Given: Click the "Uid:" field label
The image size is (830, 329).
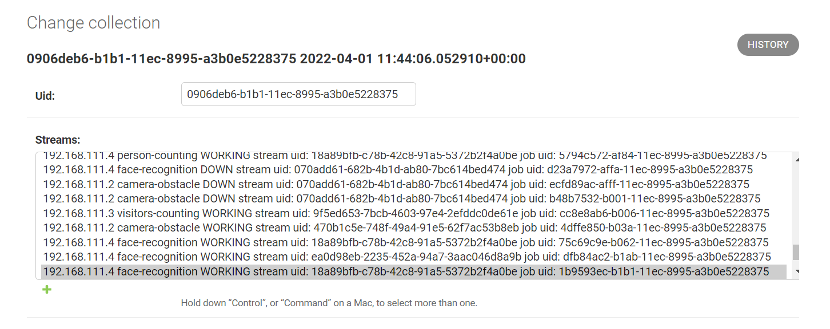Looking at the screenshot, I should tap(45, 96).
